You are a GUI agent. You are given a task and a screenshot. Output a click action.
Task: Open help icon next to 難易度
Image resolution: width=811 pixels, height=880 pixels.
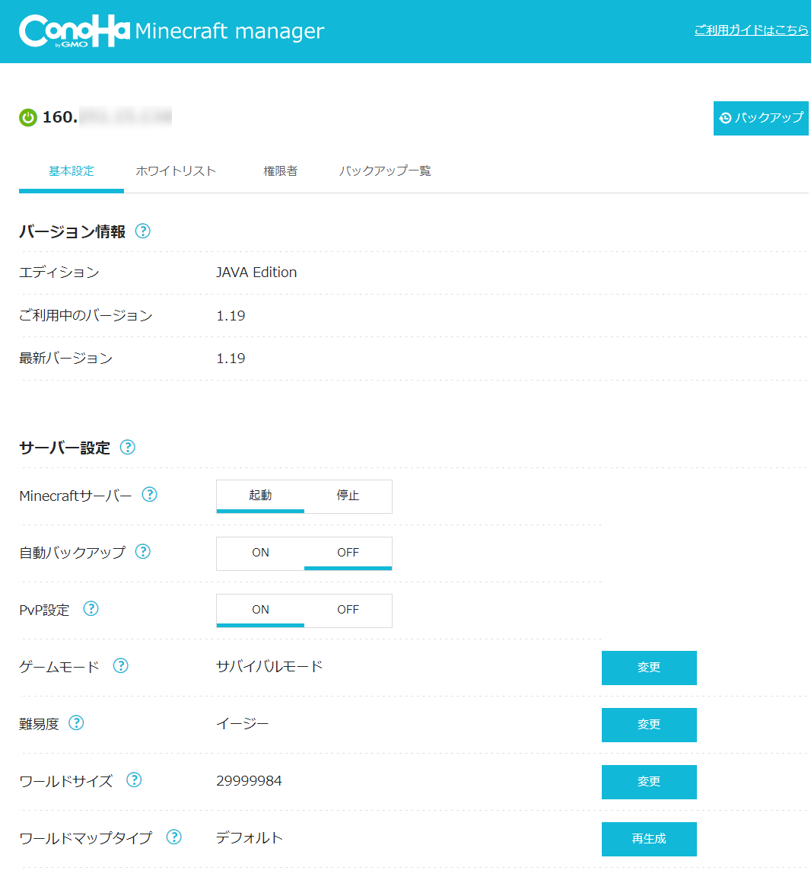click(x=75, y=723)
